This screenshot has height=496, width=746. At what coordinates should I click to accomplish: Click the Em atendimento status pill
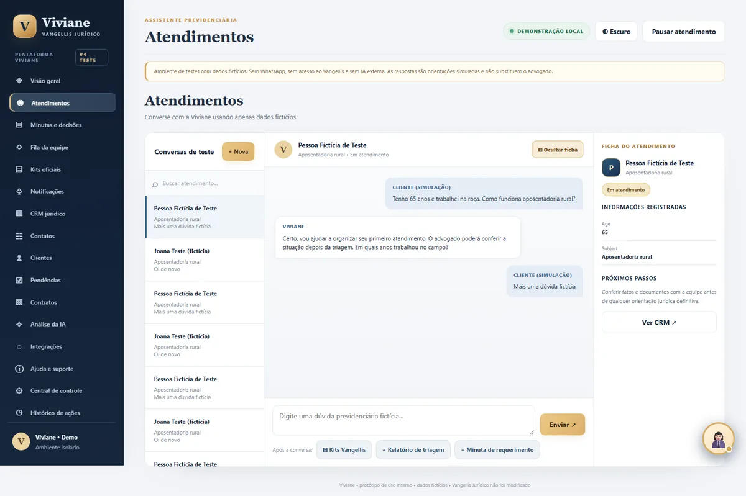[626, 189]
